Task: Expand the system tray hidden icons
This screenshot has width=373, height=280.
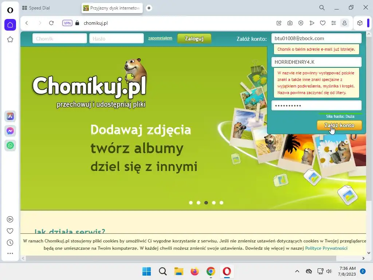Action: point(297,271)
